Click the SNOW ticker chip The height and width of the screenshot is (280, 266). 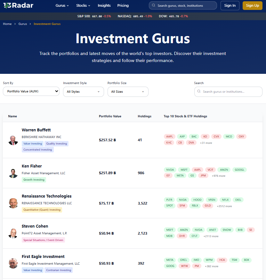227,230
